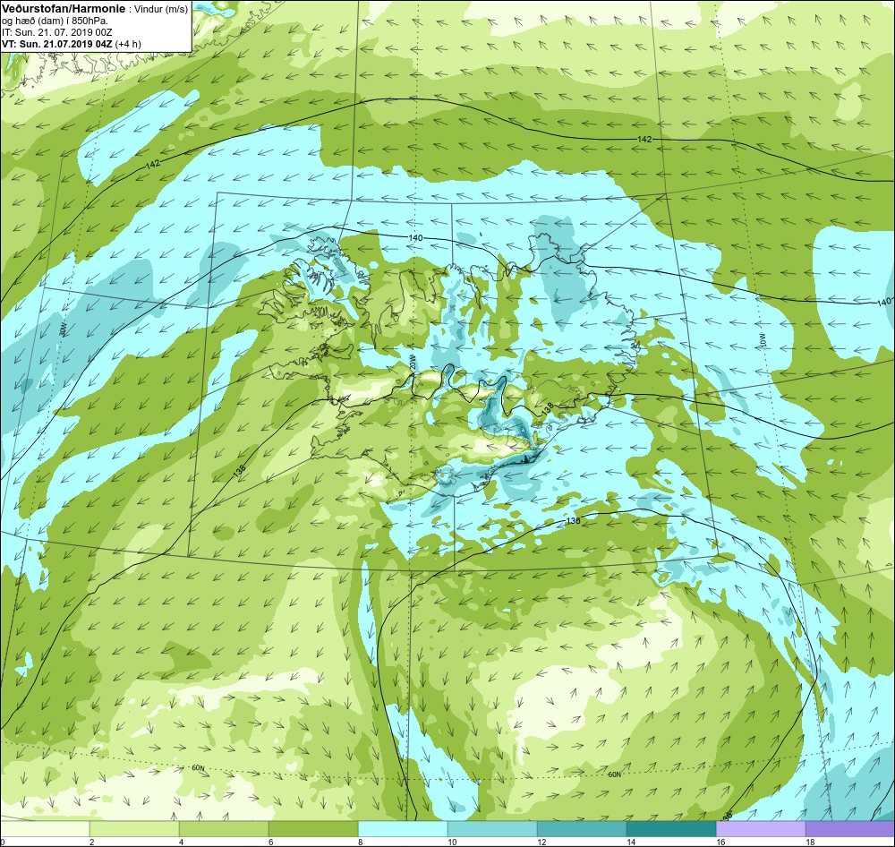Pick the 14–16 m/s dark teal legend swatch
The image size is (895, 847).
point(671,828)
